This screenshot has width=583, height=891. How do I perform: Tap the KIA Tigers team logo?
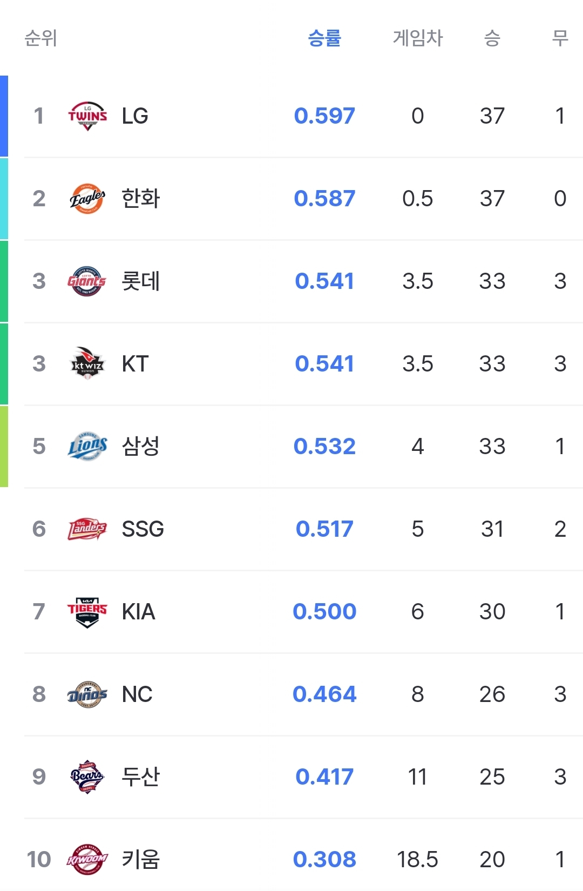point(87,612)
